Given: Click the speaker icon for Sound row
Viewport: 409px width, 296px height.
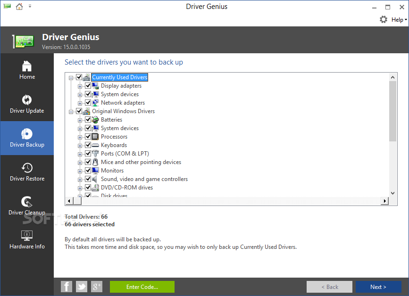Looking at the screenshot, I should point(95,179).
